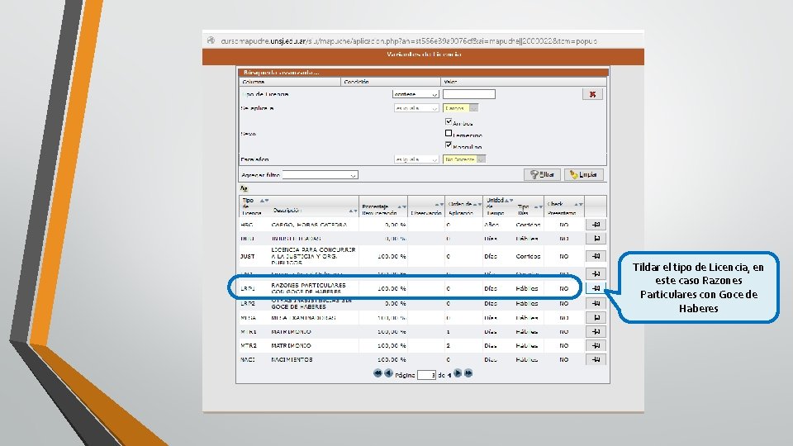Image resolution: width=793 pixels, height=446 pixels.
Task: Select the Injustificadas license row button
Action: point(596,238)
